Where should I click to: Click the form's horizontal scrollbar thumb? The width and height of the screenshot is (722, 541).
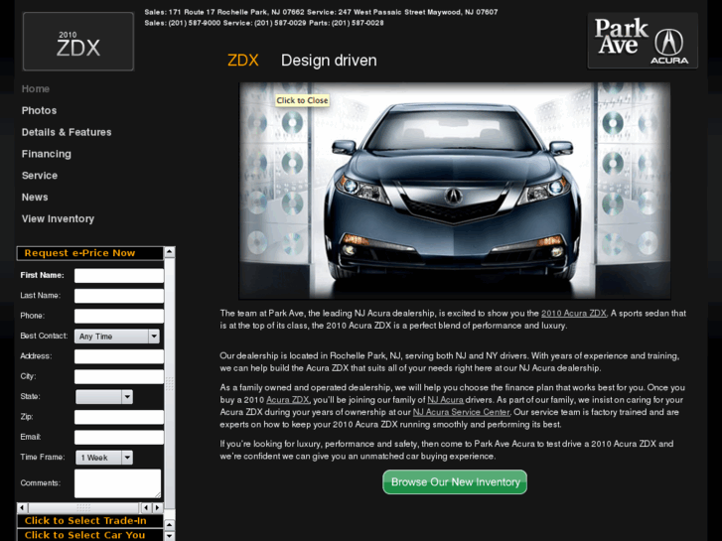coord(83,508)
